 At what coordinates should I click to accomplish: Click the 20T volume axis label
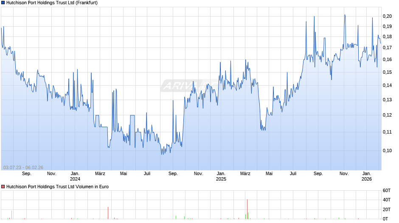[387, 209]
